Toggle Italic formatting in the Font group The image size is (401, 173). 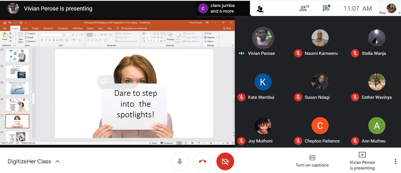tap(46, 40)
